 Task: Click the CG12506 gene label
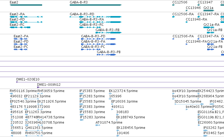180,2
